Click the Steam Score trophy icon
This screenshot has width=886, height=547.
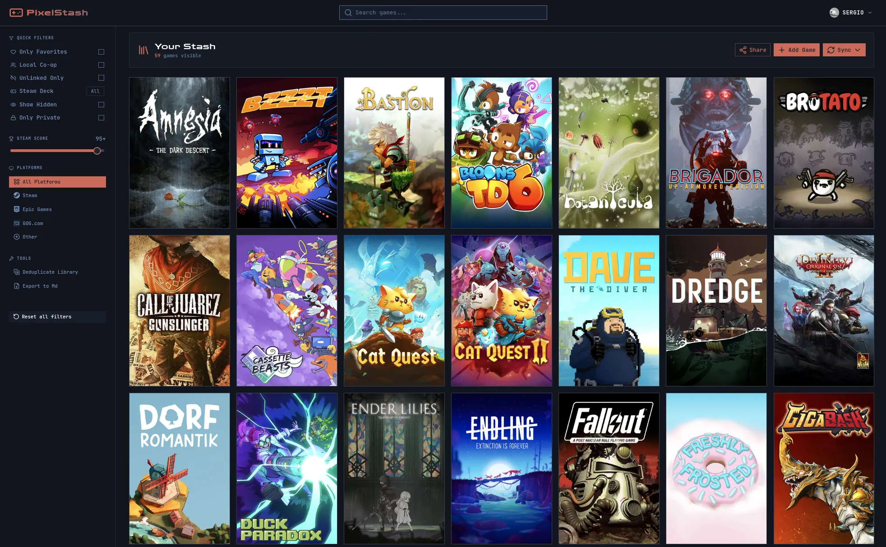(11, 138)
